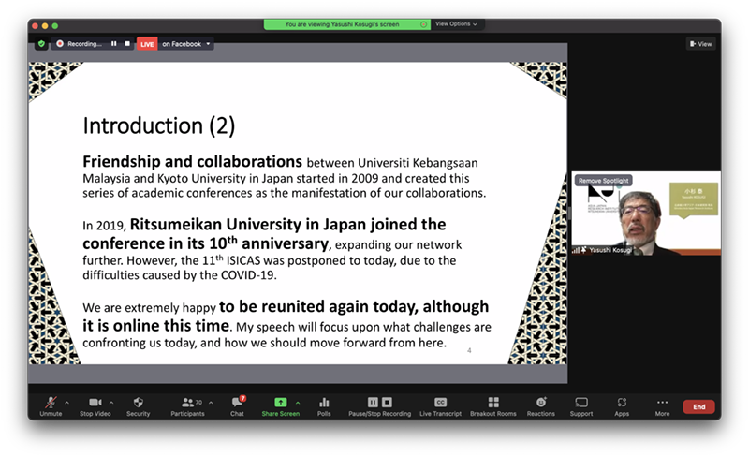Open the Reactions picker
This screenshot has width=749, height=457.
[540, 403]
